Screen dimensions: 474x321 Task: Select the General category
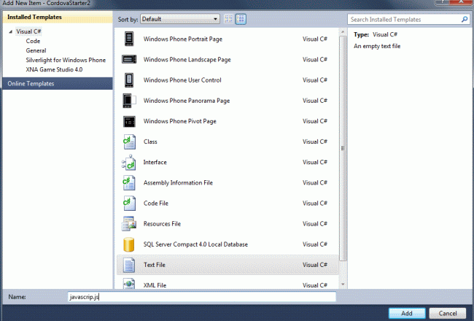point(36,50)
